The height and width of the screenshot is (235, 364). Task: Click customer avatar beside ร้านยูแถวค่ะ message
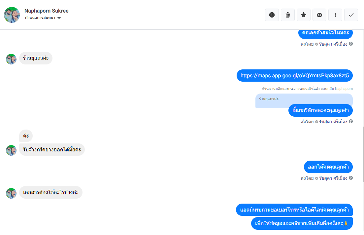click(x=11, y=59)
